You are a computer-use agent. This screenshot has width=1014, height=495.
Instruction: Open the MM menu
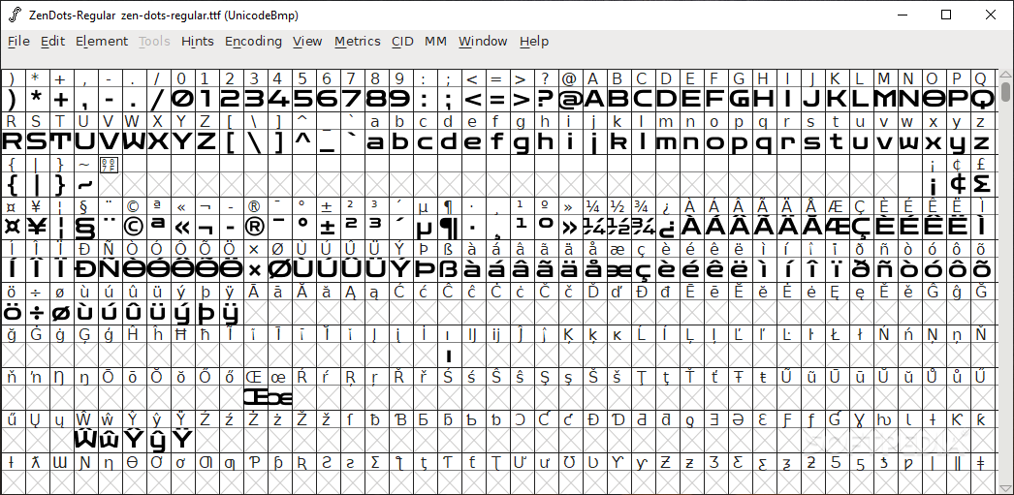(436, 42)
